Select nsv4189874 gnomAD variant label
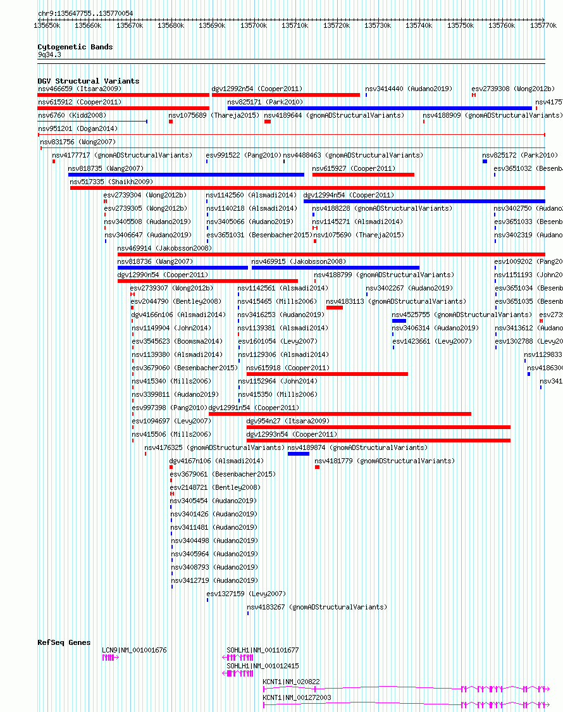The width and height of the screenshot is (563, 712). pyautogui.click(x=357, y=447)
